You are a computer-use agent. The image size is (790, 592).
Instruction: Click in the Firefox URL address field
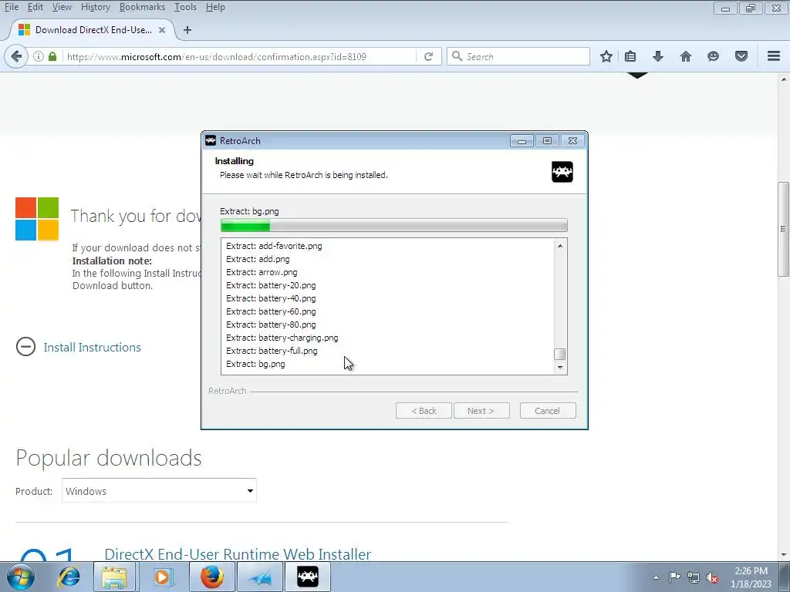(241, 56)
